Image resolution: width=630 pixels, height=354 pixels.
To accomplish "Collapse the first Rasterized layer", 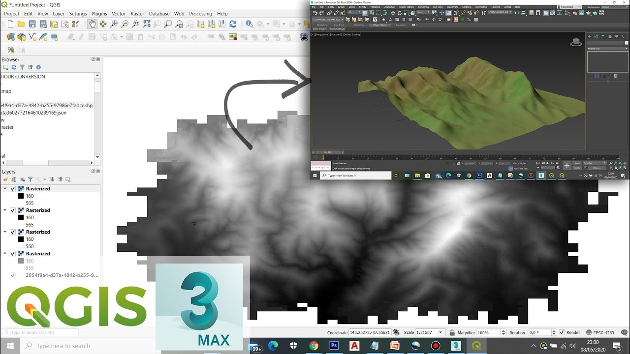I will pos(5,189).
